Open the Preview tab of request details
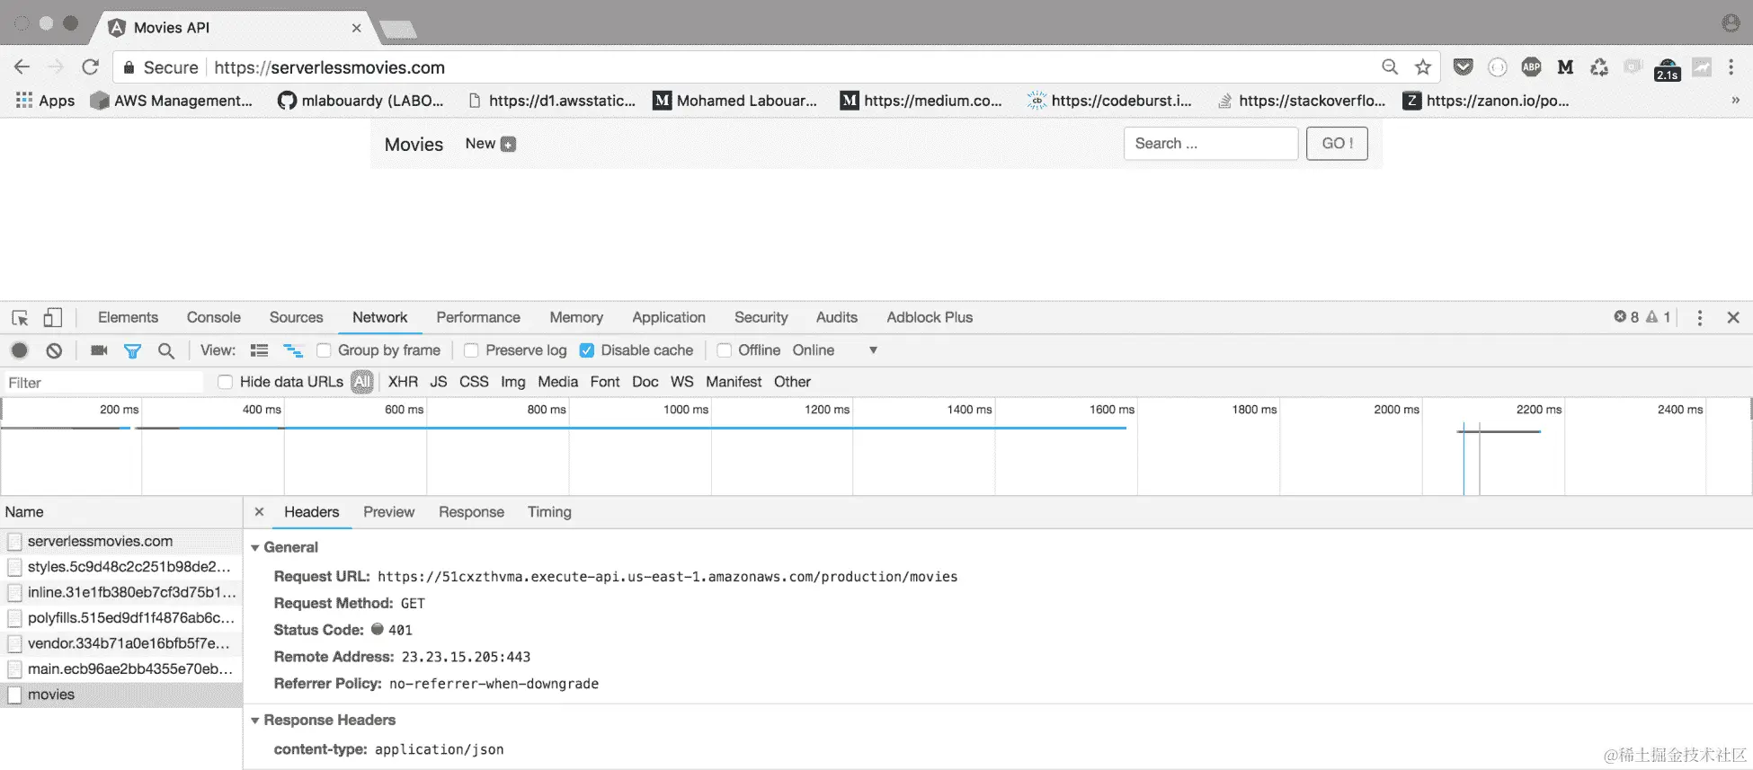Viewport: 1753px width, 770px height. [x=388, y=512]
